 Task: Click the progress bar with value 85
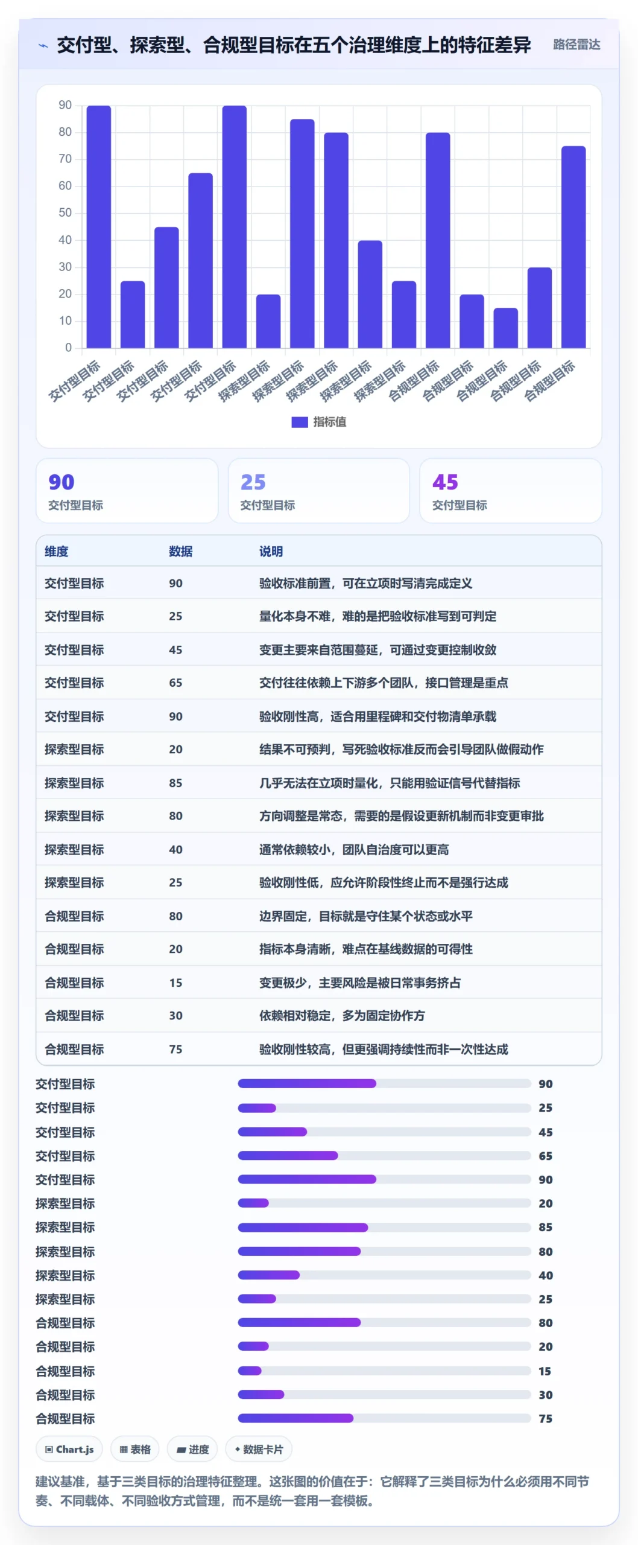tap(384, 1228)
